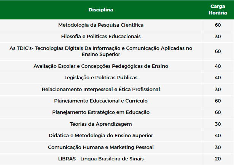Click the Disciplina column header

101,10
